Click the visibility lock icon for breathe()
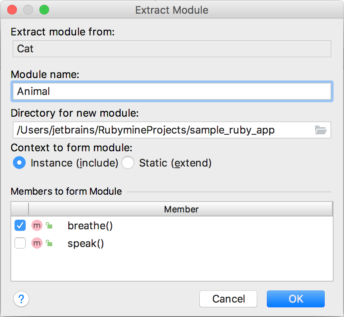This screenshot has width=344, height=317. [x=49, y=225]
